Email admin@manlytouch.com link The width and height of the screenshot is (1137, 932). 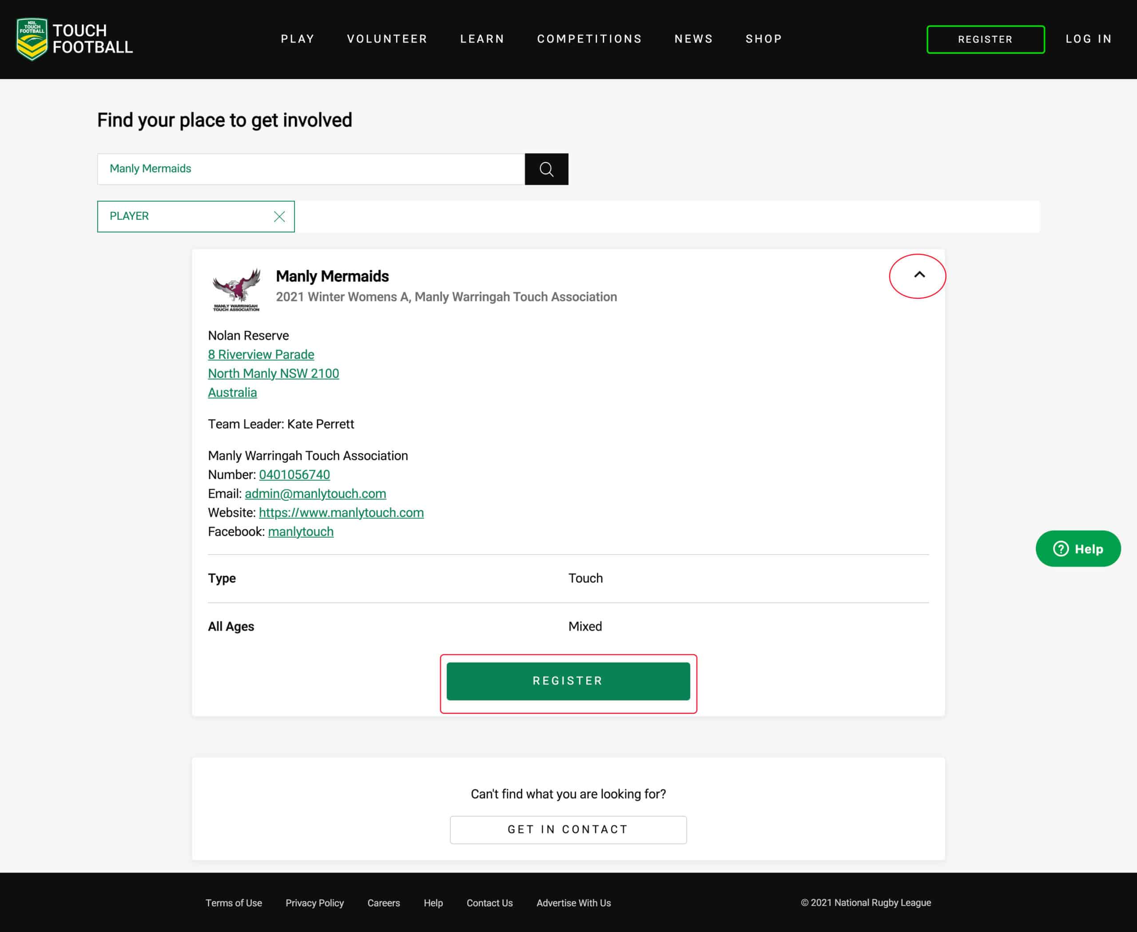pos(315,493)
